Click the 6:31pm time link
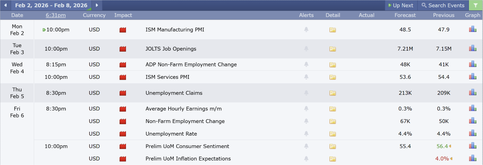Screen dimensions: 483x165 coord(56,15)
